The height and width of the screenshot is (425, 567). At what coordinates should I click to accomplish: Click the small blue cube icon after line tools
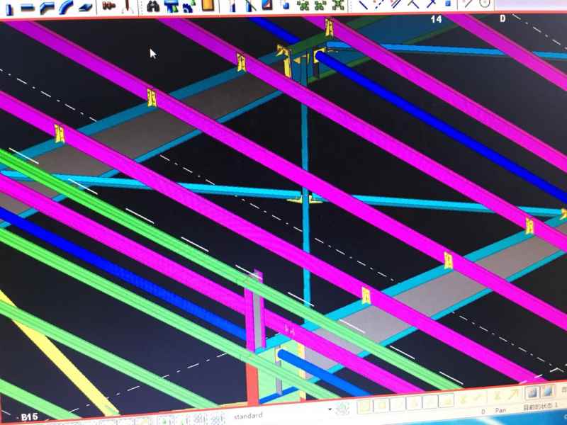(448, 4)
